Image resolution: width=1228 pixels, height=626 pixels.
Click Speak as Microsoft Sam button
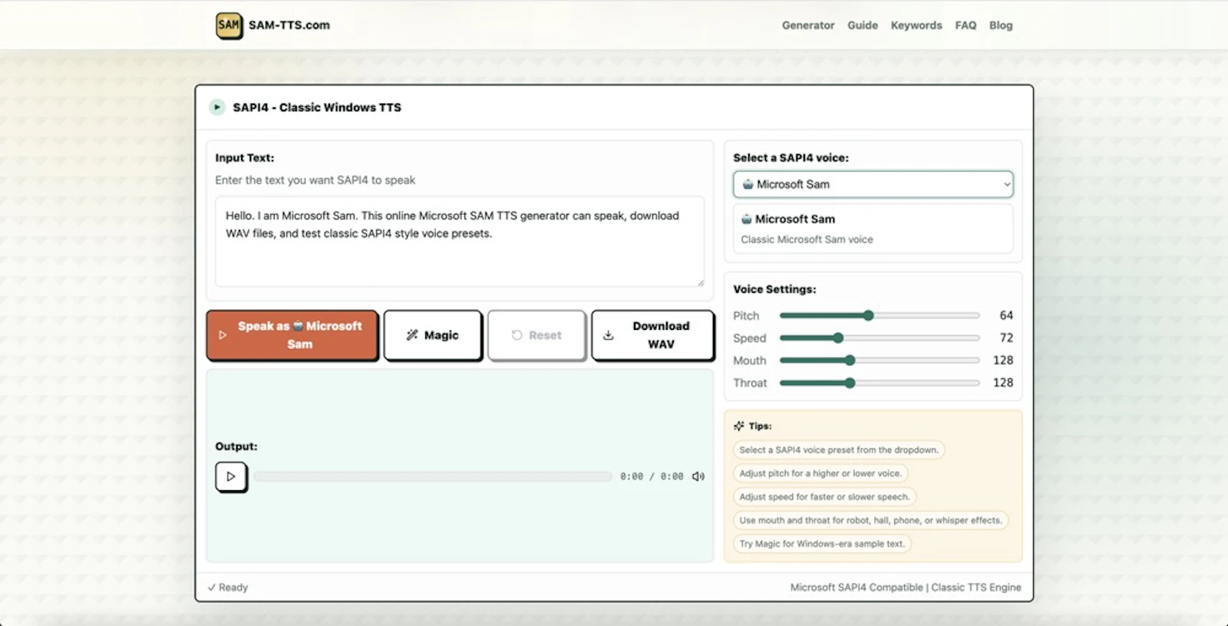point(292,335)
